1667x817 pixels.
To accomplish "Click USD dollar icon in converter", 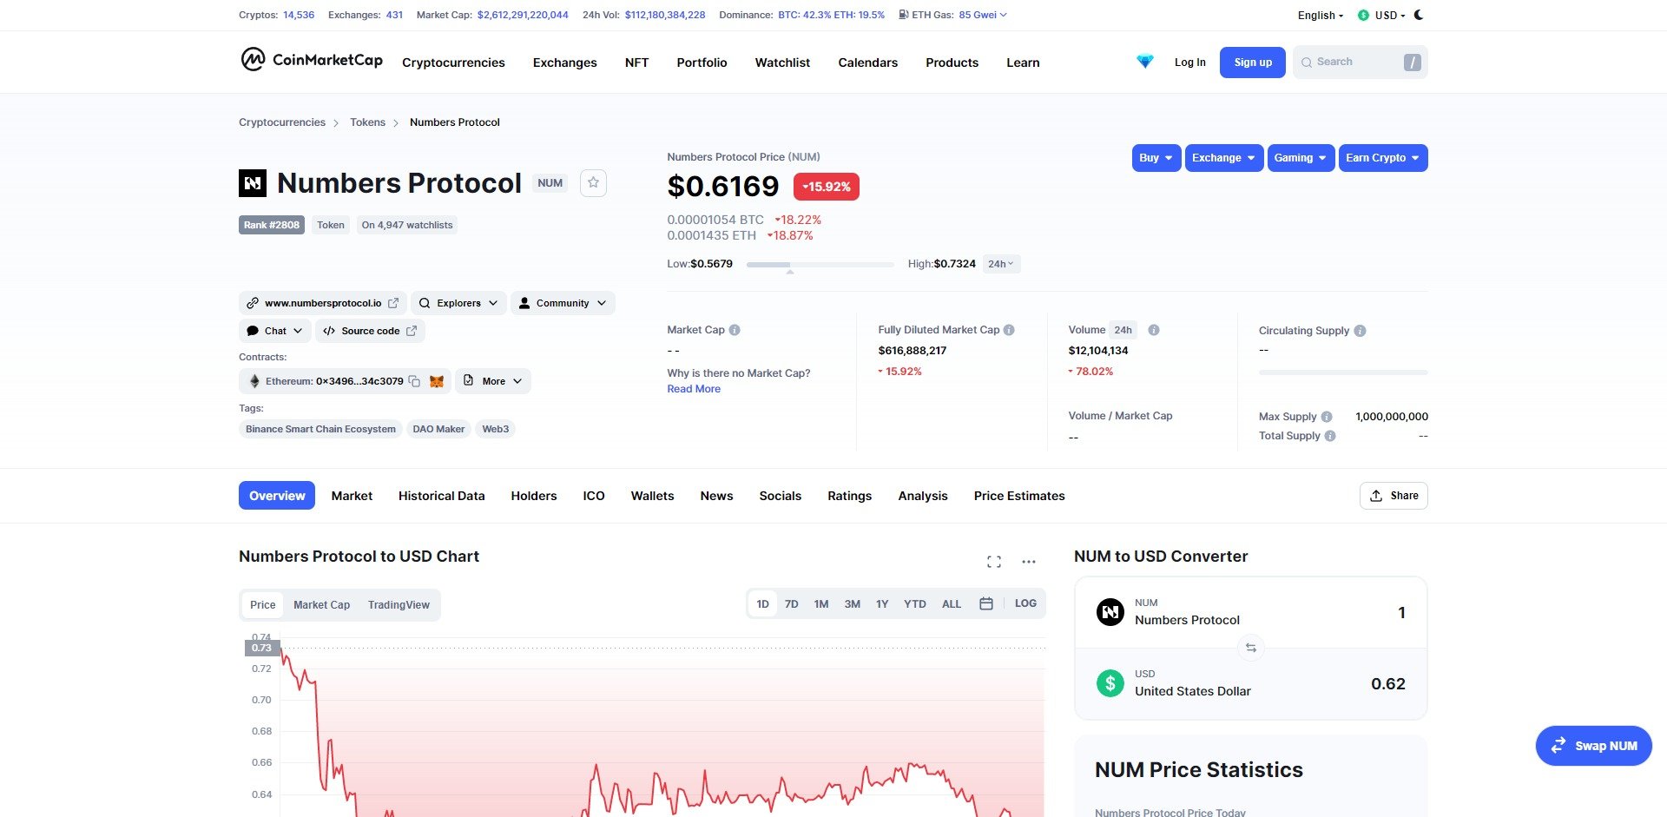I will 1110,683.
